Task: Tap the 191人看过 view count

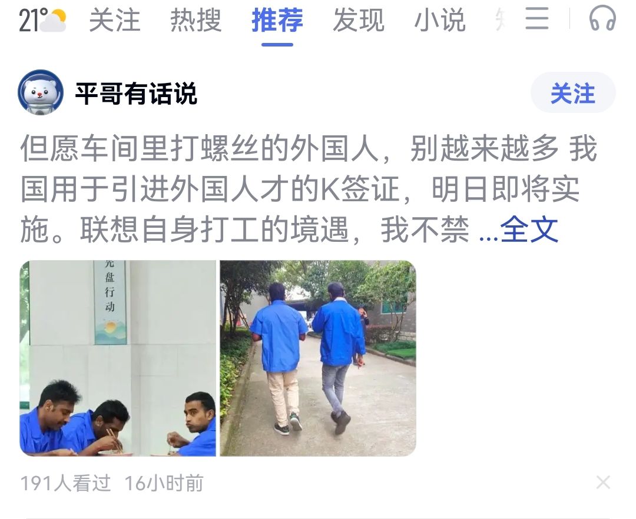Action: point(65,483)
